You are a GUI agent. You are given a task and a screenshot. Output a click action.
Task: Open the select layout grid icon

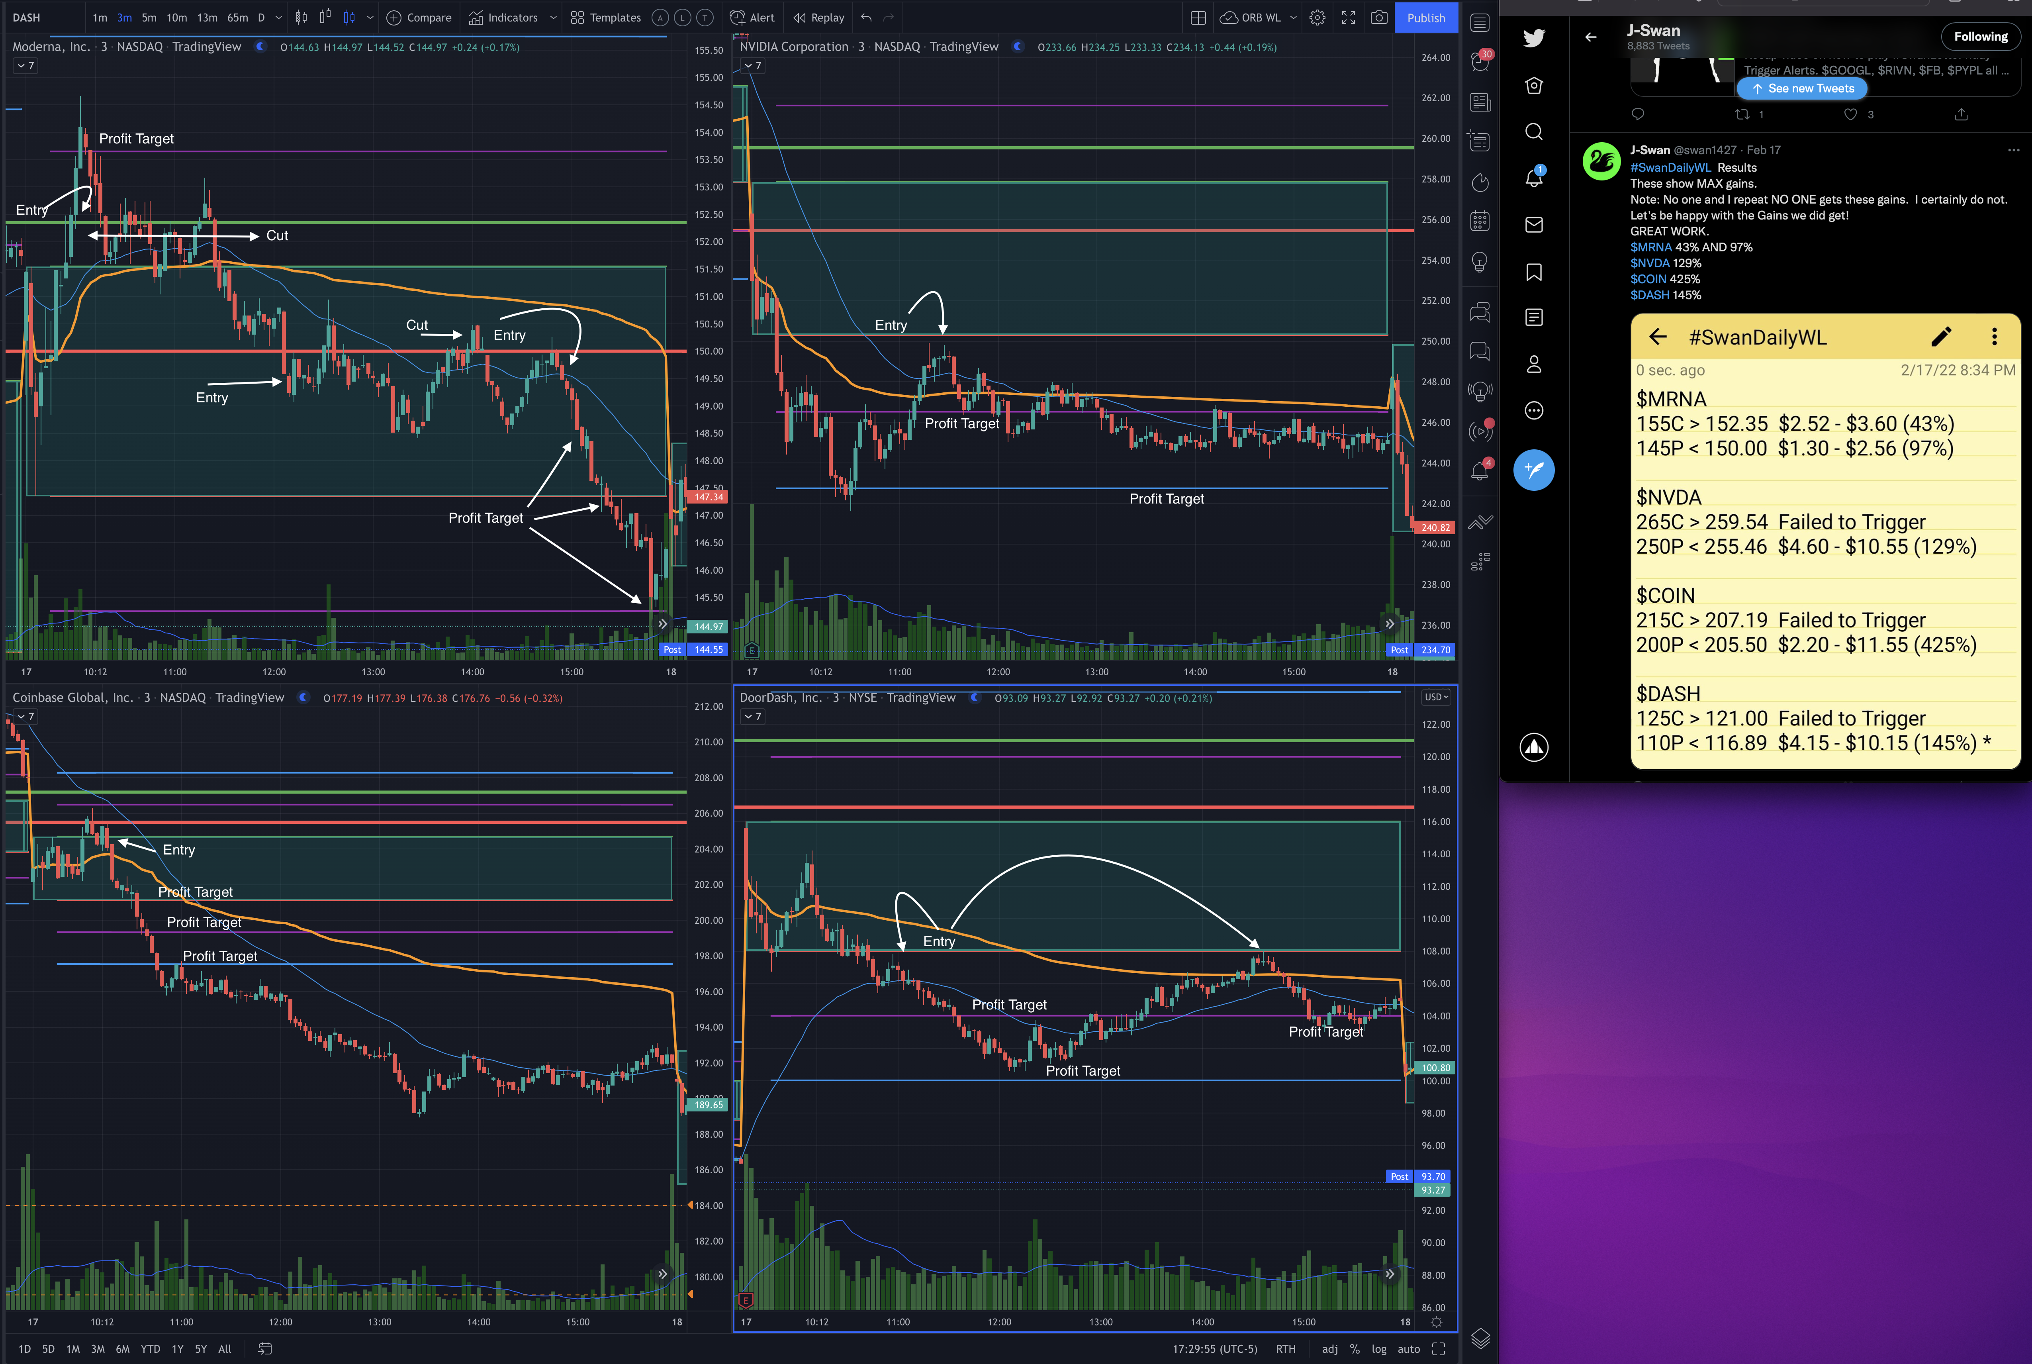point(1198,18)
